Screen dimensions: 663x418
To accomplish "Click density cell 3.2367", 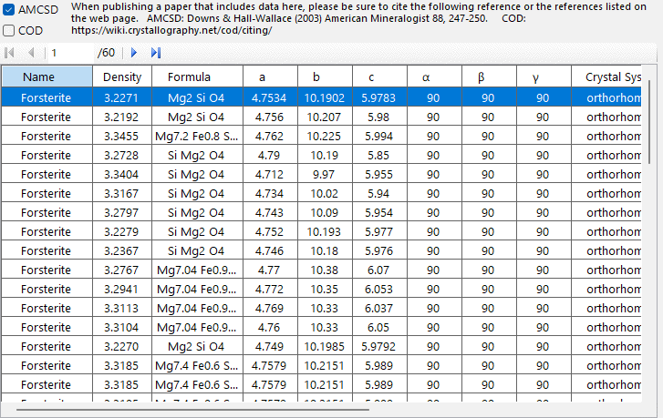I will click(x=121, y=250).
